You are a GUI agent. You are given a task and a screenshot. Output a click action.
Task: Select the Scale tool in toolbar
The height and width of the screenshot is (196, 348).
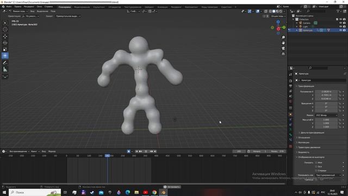tap(5, 49)
